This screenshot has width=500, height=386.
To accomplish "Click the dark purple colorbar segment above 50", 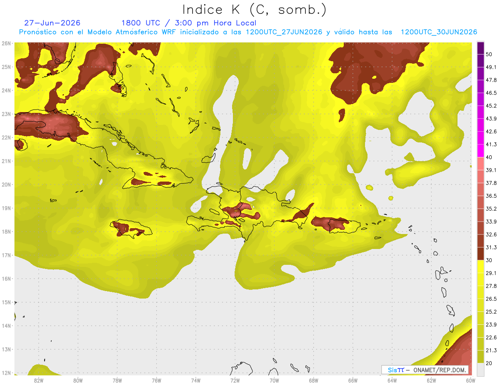I will pyautogui.click(x=480, y=48).
